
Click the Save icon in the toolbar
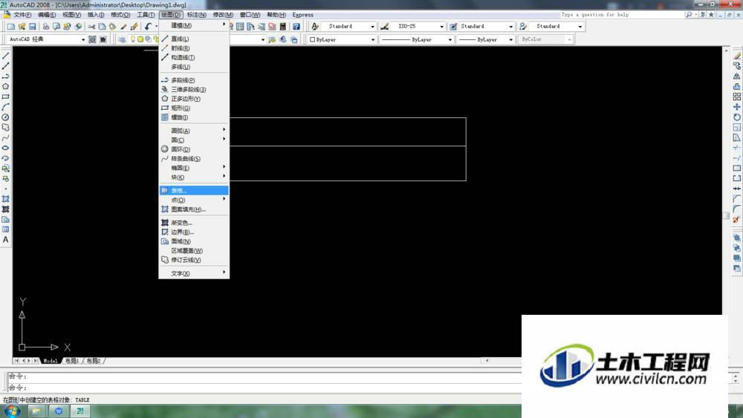point(33,27)
